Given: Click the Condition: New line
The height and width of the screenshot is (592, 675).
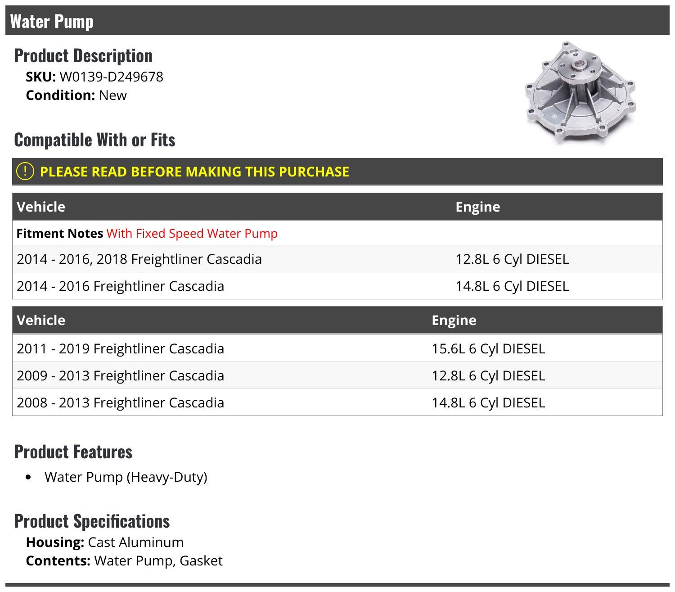Looking at the screenshot, I should (76, 95).
